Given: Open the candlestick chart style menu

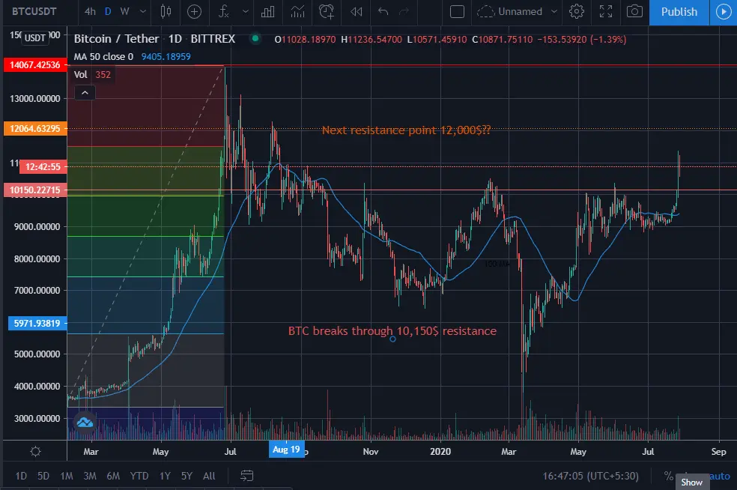Looking at the screenshot, I should coord(166,11).
